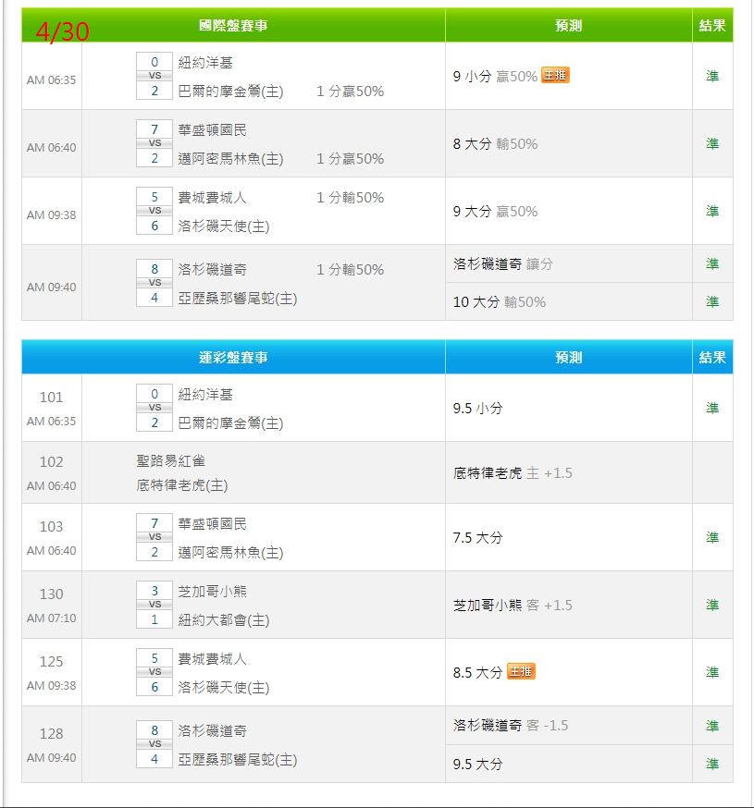Click score box 8 in game 128
This screenshot has width=754, height=808.
155,730
